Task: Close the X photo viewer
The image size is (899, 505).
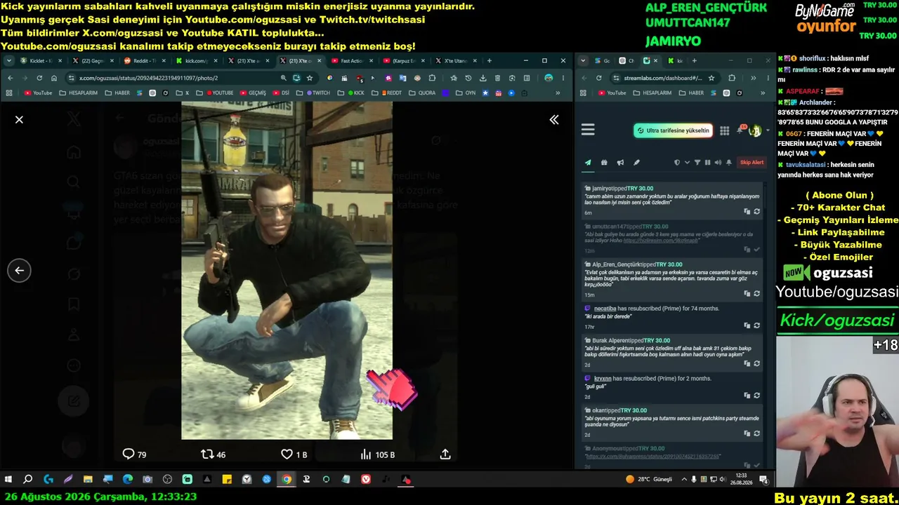Action: [19, 120]
